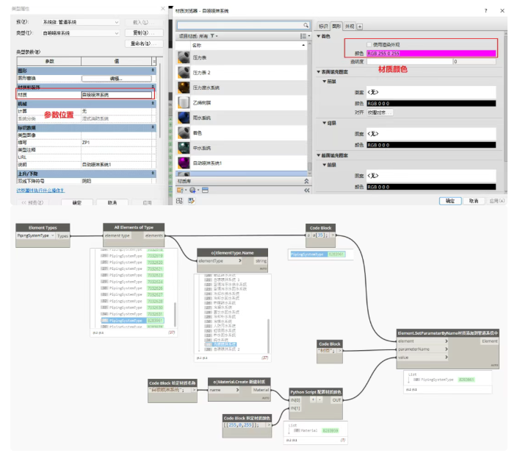
Task: Select the white cylinder 乙烯树脂 material thumbnail
Action: point(184,103)
